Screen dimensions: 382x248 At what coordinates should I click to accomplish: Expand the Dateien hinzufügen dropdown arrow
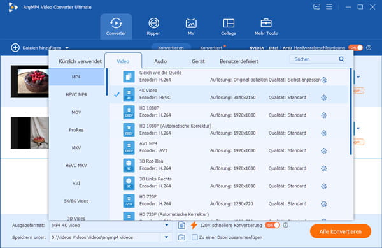pos(67,48)
